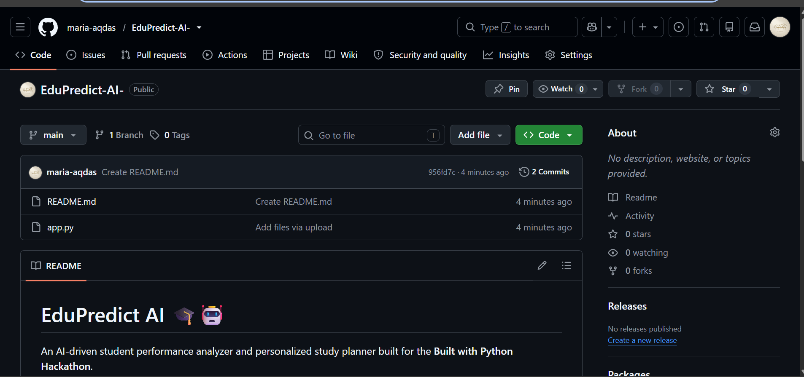View the 1 Branch list

pos(119,135)
